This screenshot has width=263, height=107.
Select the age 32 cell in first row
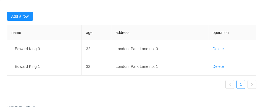point(96,49)
